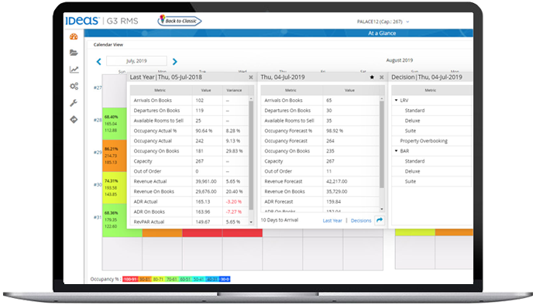
Task: Go to previous month arrow
Action: point(99,61)
